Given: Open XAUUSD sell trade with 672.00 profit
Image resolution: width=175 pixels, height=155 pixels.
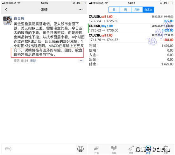Looking at the screenshot, I should (131, 19).
